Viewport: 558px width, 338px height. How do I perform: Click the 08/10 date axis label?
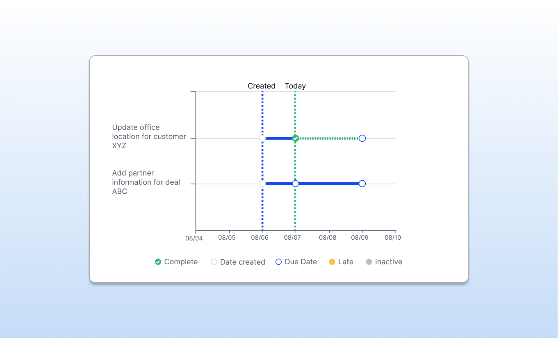pos(393,237)
